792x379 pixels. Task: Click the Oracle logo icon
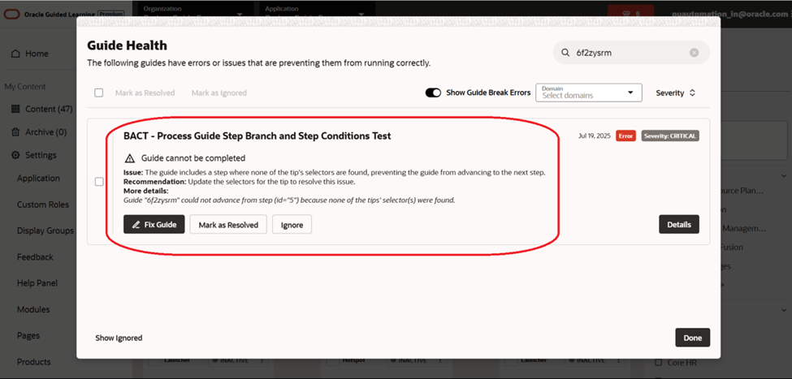pos(11,14)
